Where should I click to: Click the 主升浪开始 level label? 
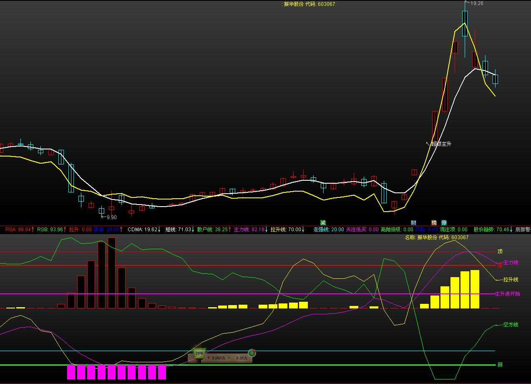coord(507,294)
